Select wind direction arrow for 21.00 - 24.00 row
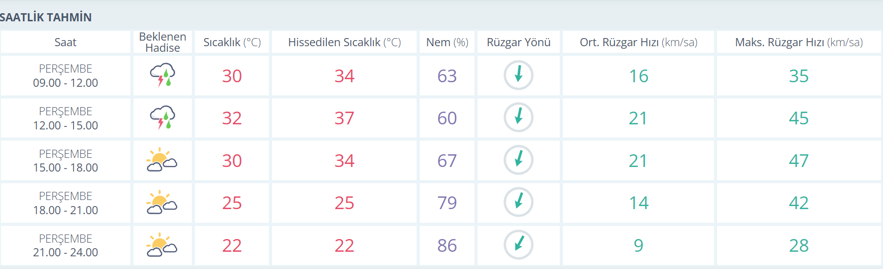Viewport: 883px width, 269px height. (518, 245)
